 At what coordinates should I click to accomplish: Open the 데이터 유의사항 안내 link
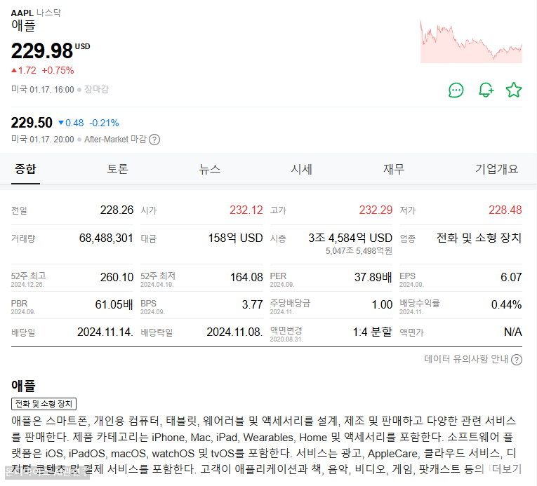(x=466, y=359)
